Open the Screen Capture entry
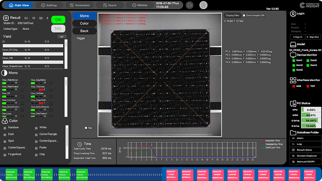322x181 pixels. [x=305, y=156]
